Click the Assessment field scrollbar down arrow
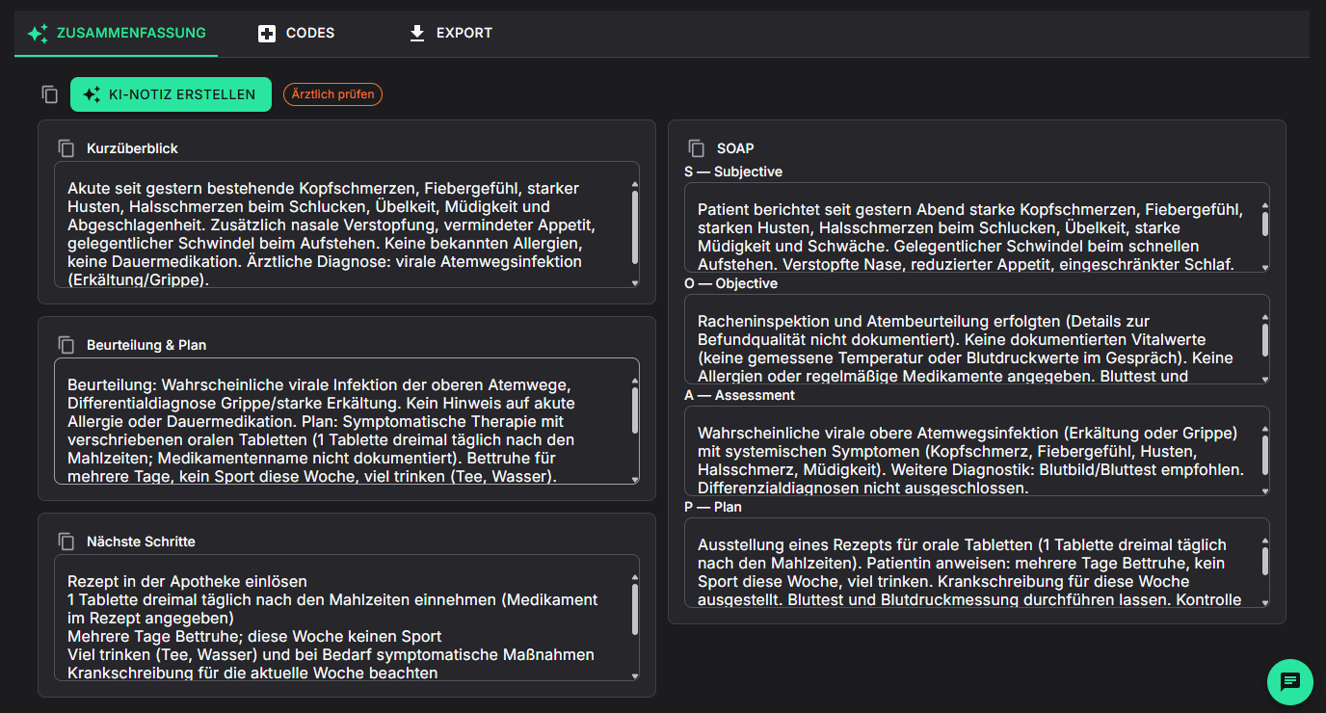Image resolution: width=1326 pixels, height=713 pixels. [1264, 490]
